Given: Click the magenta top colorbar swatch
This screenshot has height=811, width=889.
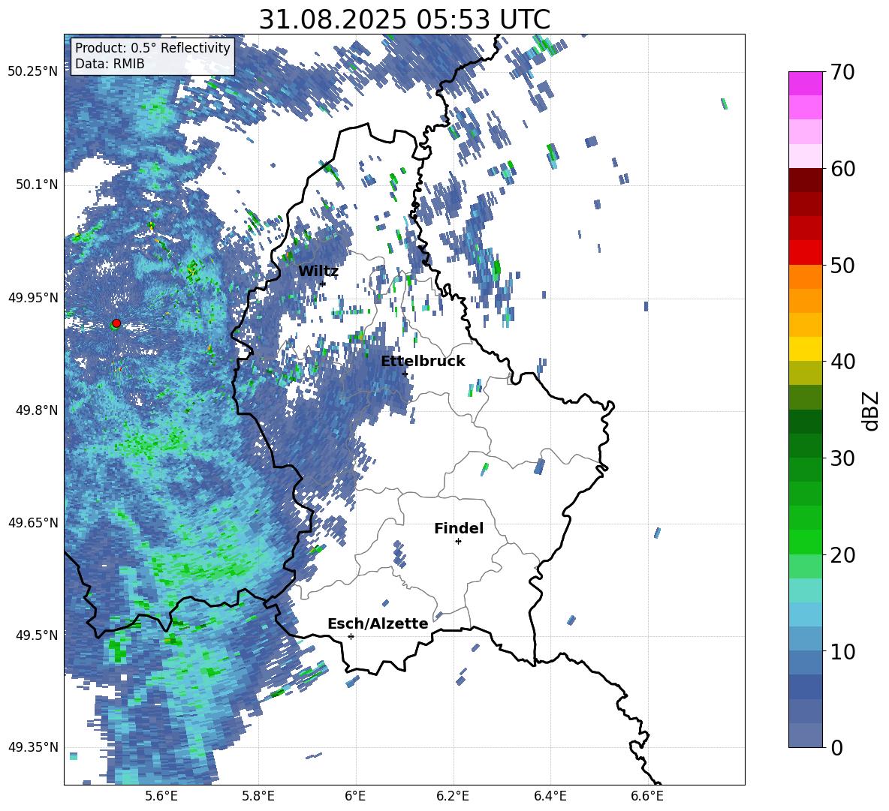Looking at the screenshot, I should click(x=805, y=83).
